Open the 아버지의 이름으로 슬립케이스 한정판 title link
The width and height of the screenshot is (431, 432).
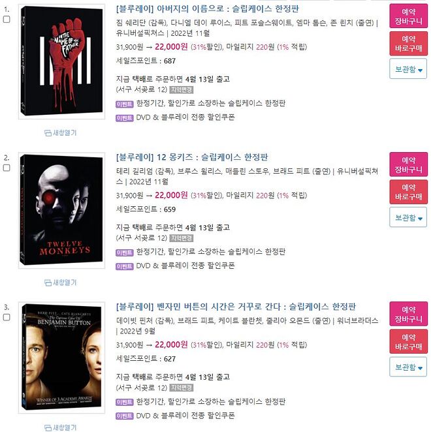208,9
